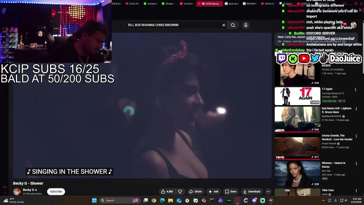This screenshot has width=364, height=205.
Task: Switch to 'jace shad' Google tab
Action: tap(232, 4)
